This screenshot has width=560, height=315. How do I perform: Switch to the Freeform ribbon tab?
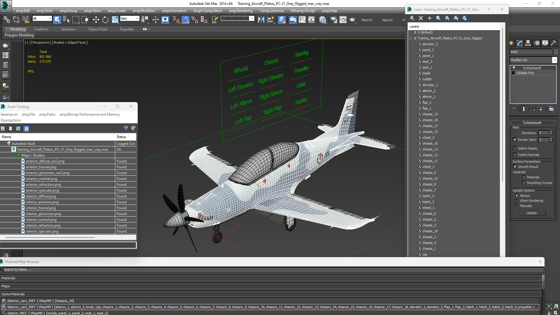(x=41, y=29)
